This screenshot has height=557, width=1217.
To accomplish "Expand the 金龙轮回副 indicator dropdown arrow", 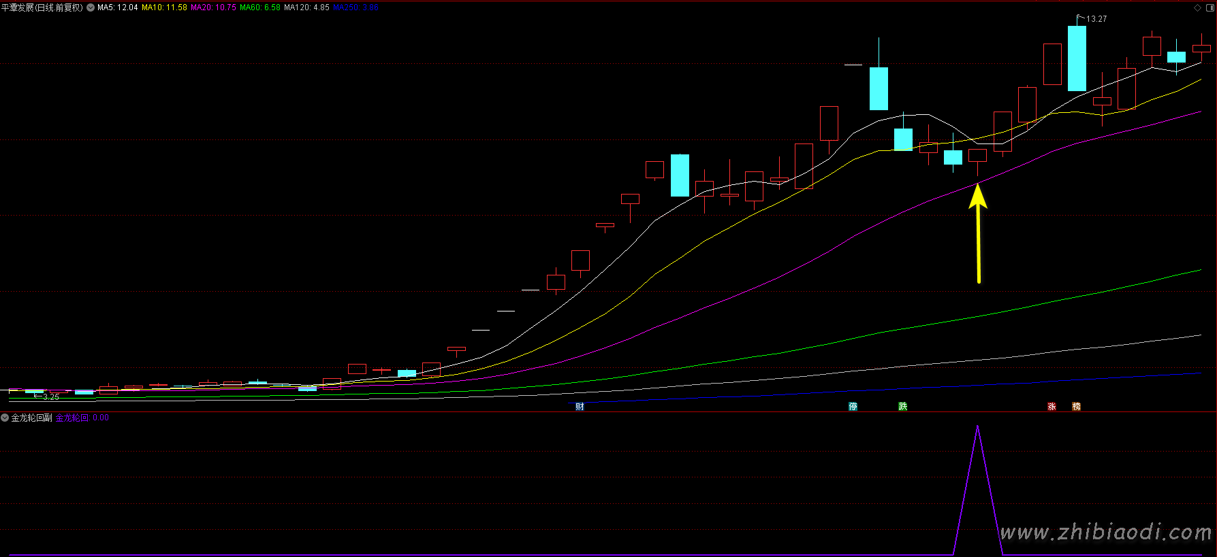I will click(5, 418).
